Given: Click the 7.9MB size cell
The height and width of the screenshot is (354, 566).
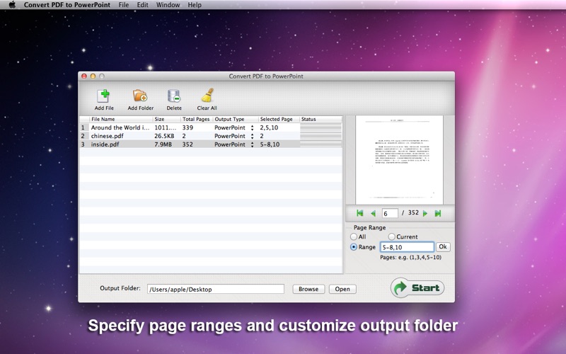Looking at the screenshot, I should coord(163,144).
